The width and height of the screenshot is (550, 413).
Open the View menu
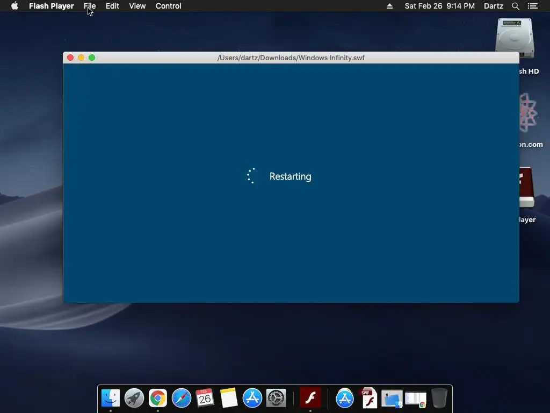tap(137, 6)
